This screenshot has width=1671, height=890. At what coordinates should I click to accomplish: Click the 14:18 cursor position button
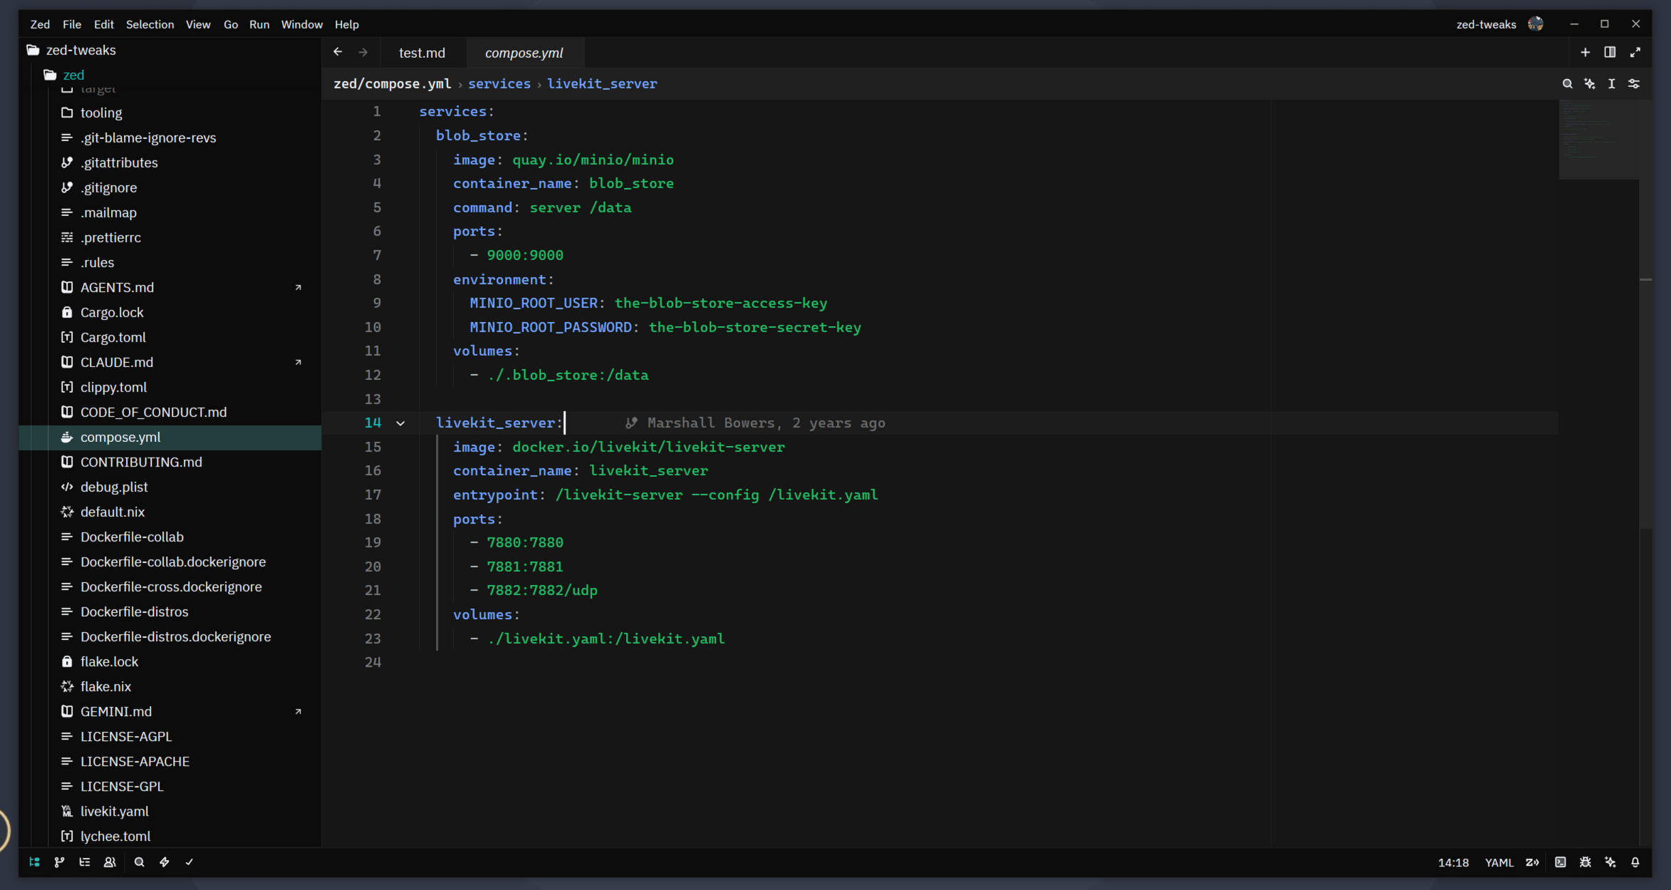coord(1453,862)
